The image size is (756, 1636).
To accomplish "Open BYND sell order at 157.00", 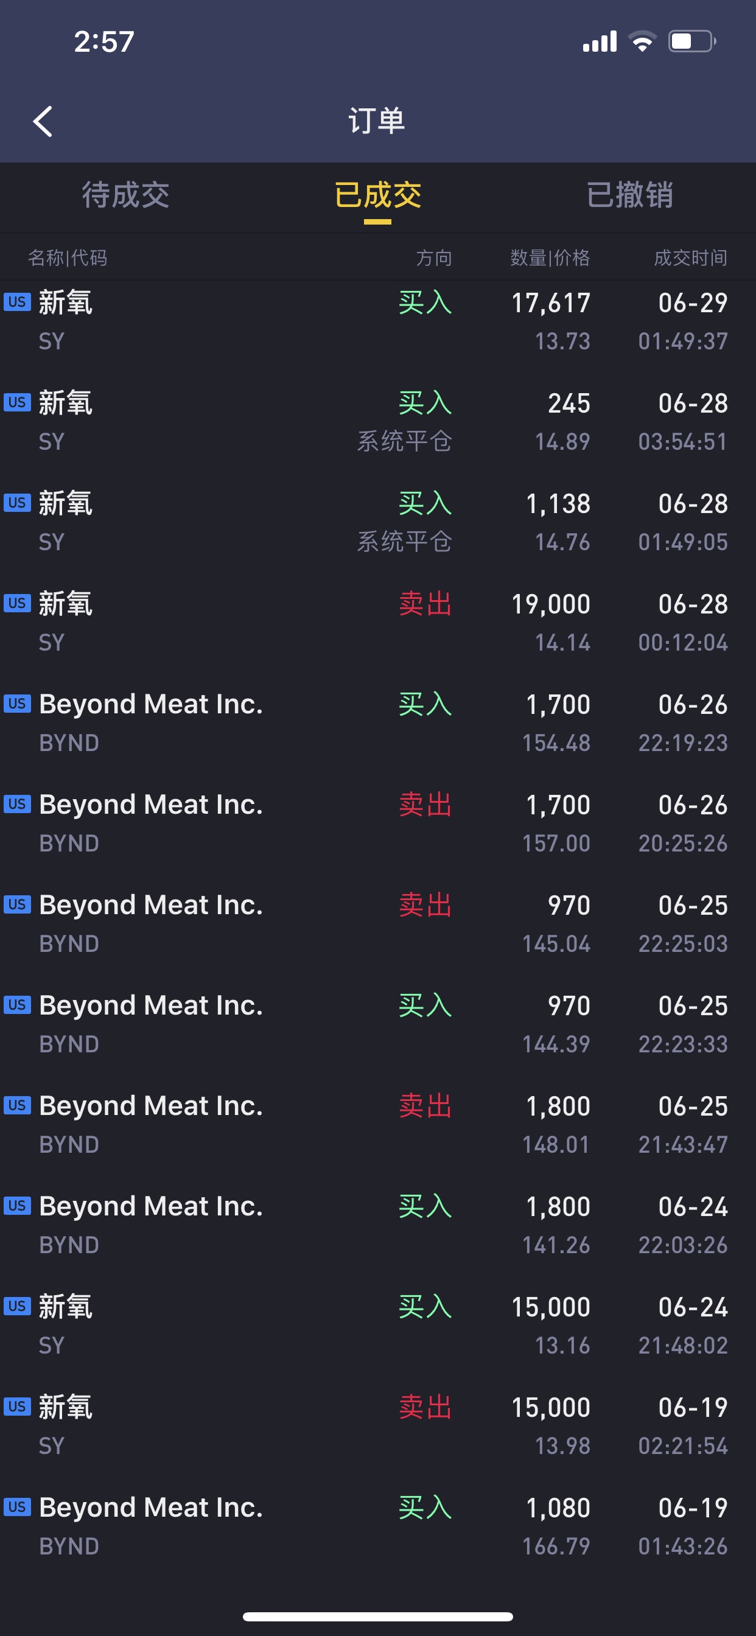I will [x=378, y=823].
